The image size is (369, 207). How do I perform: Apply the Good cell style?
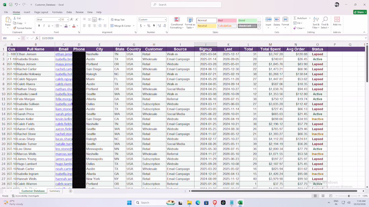[x=247, y=20]
